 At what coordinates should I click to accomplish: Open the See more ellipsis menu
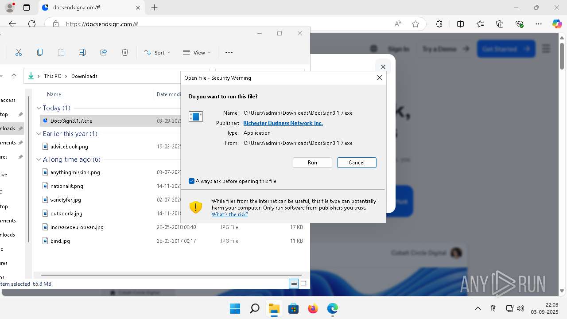coord(229,52)
